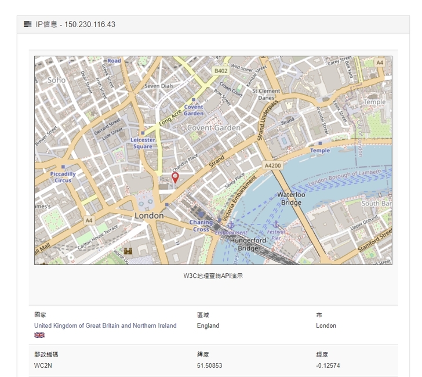Click the Leicester Square station icon

coord(143,133)
